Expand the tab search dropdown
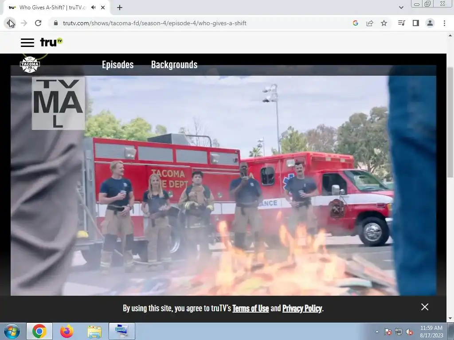Screen dimensions: 454x340 pos(401,8)
